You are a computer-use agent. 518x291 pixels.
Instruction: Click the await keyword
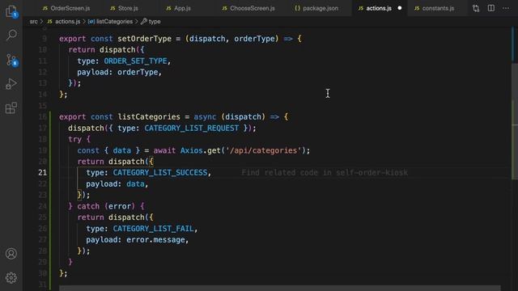[164, 150]
